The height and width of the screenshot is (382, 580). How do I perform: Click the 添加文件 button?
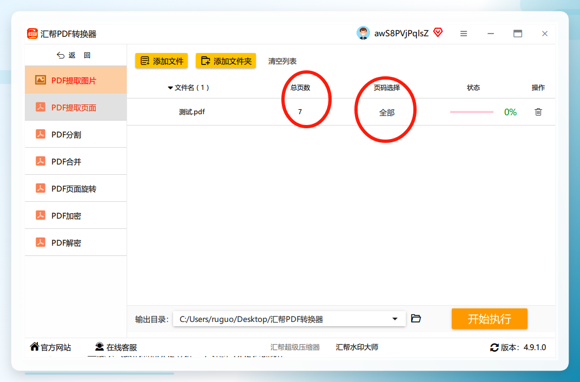(162, 61)
